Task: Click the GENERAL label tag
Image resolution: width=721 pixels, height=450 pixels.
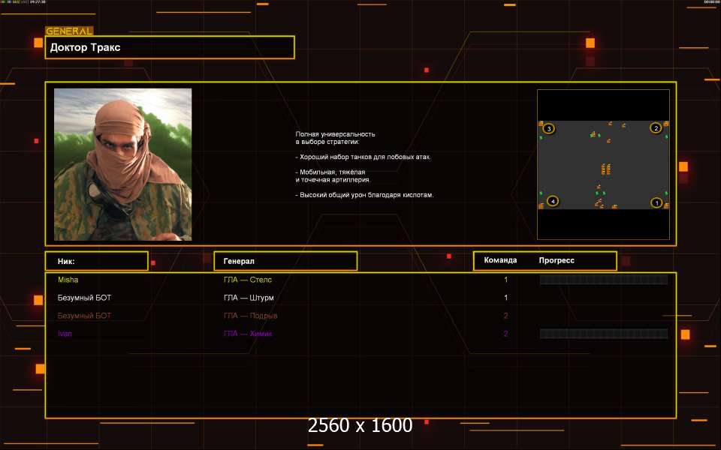Action: [x=69, y=31]
